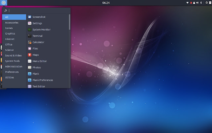Click the "Calculator" label text
This screenshot has height=133, width=212.
coord(38,42)
